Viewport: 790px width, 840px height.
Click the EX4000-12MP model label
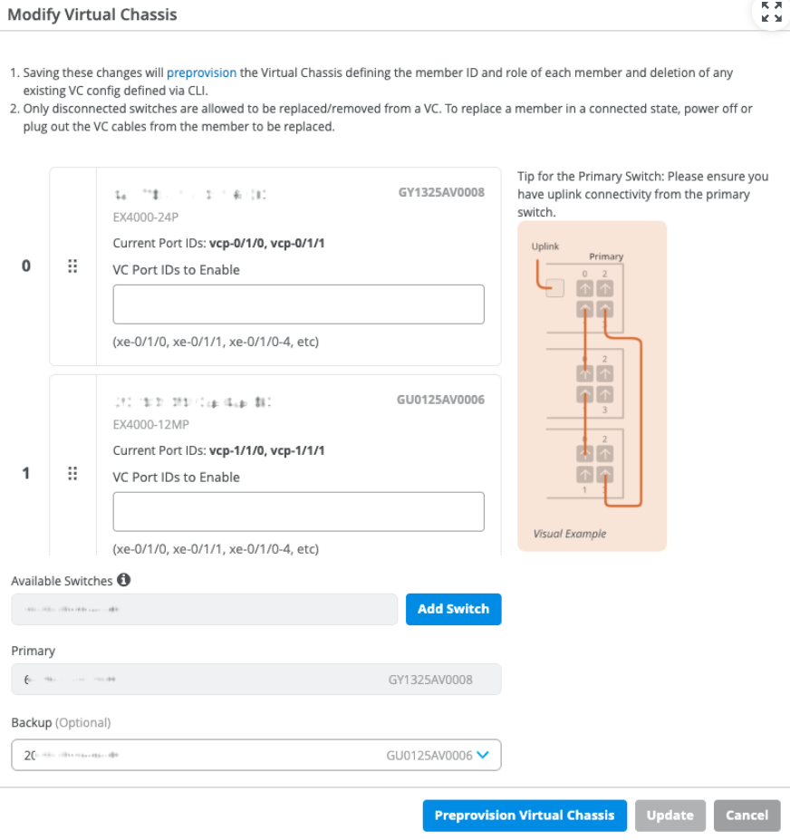click(152, 425)
